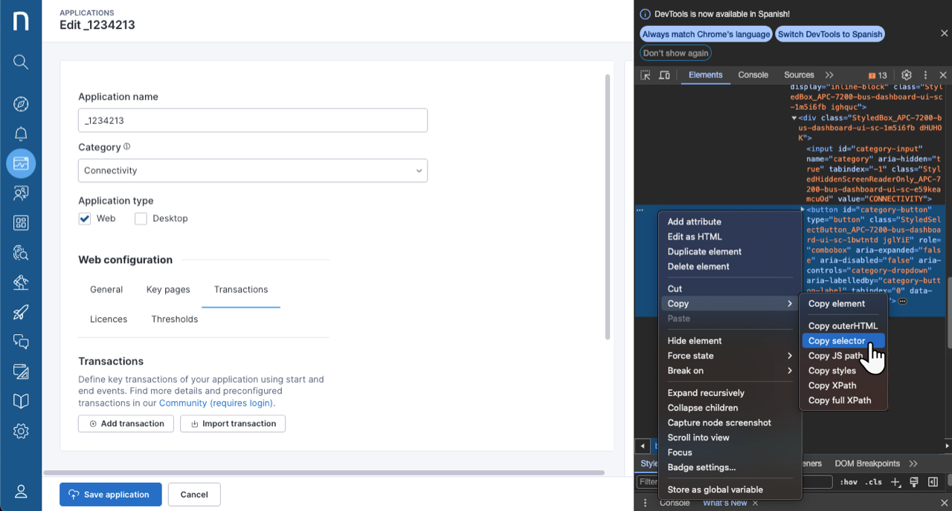
Task: Click the Save application button
Action: tap(110, 495)
